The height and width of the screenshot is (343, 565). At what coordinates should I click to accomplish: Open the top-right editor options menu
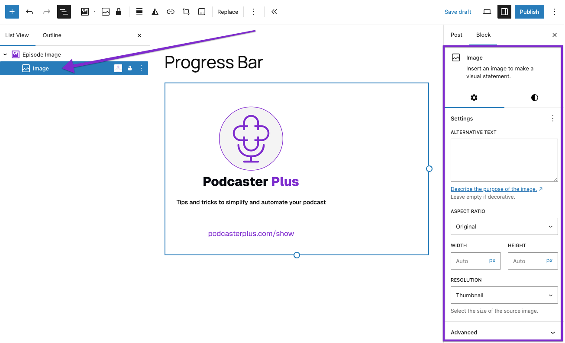pyautogui.click(x=555, y=12)
